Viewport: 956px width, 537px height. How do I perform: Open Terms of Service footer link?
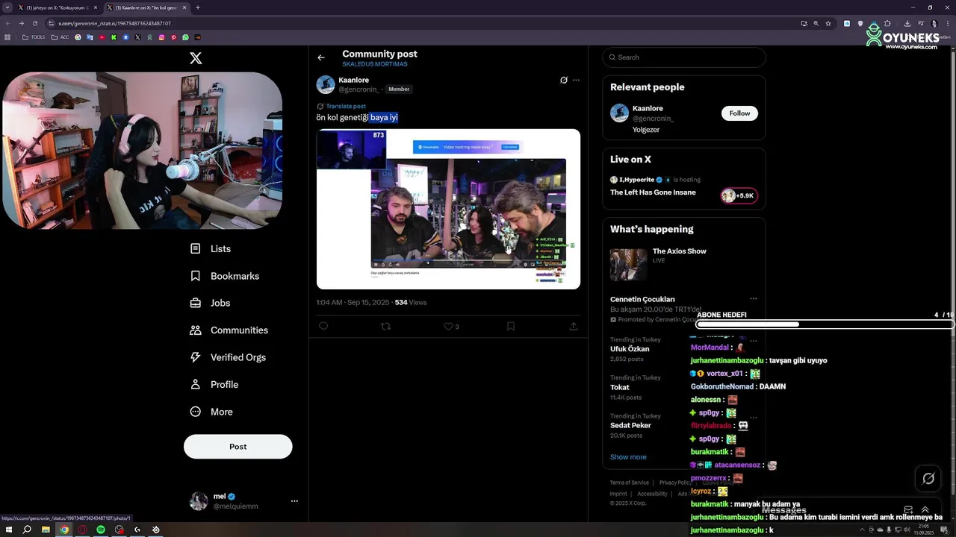coord(629,483)
